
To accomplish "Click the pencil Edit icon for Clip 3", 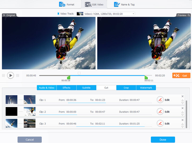I will pyautogui.click(x=160, y=123).
